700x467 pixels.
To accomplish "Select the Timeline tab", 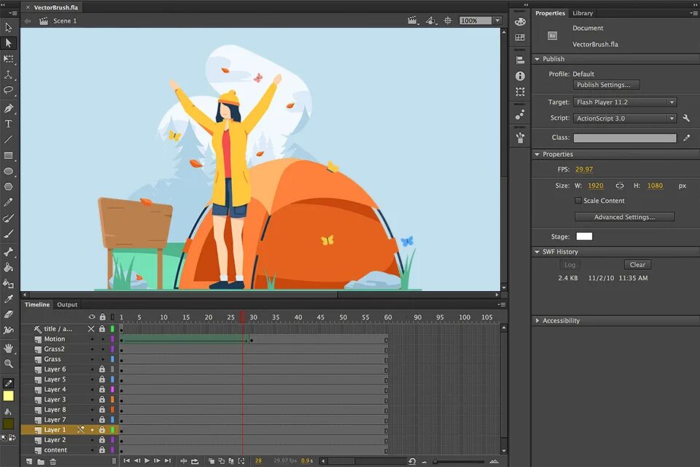I will 37,305.
